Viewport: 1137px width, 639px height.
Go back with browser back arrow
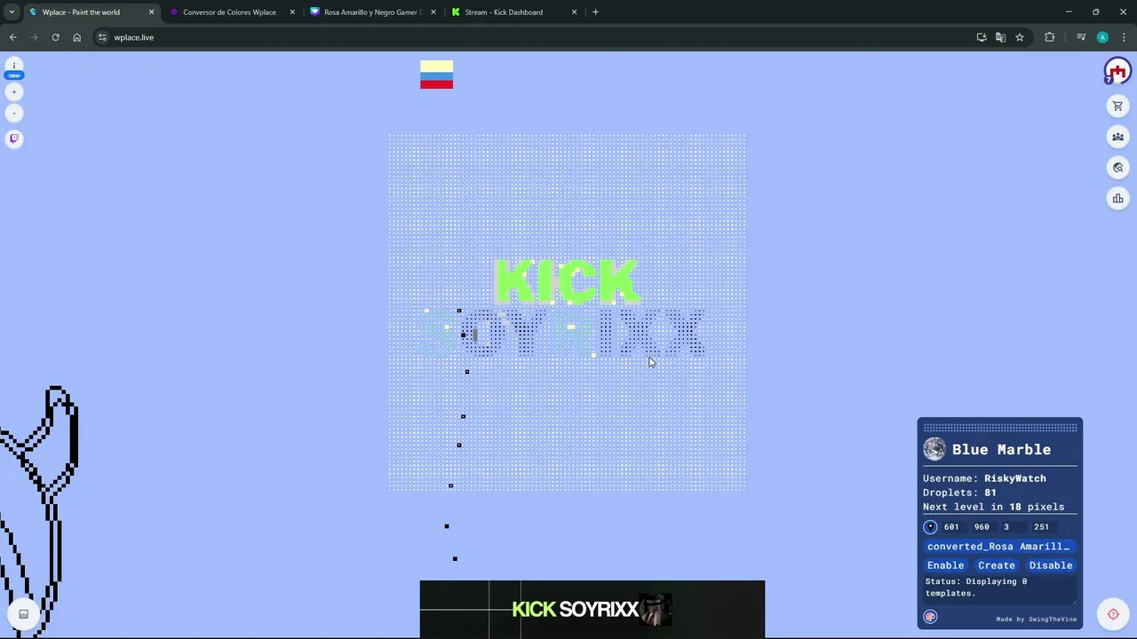pos(12,37)
